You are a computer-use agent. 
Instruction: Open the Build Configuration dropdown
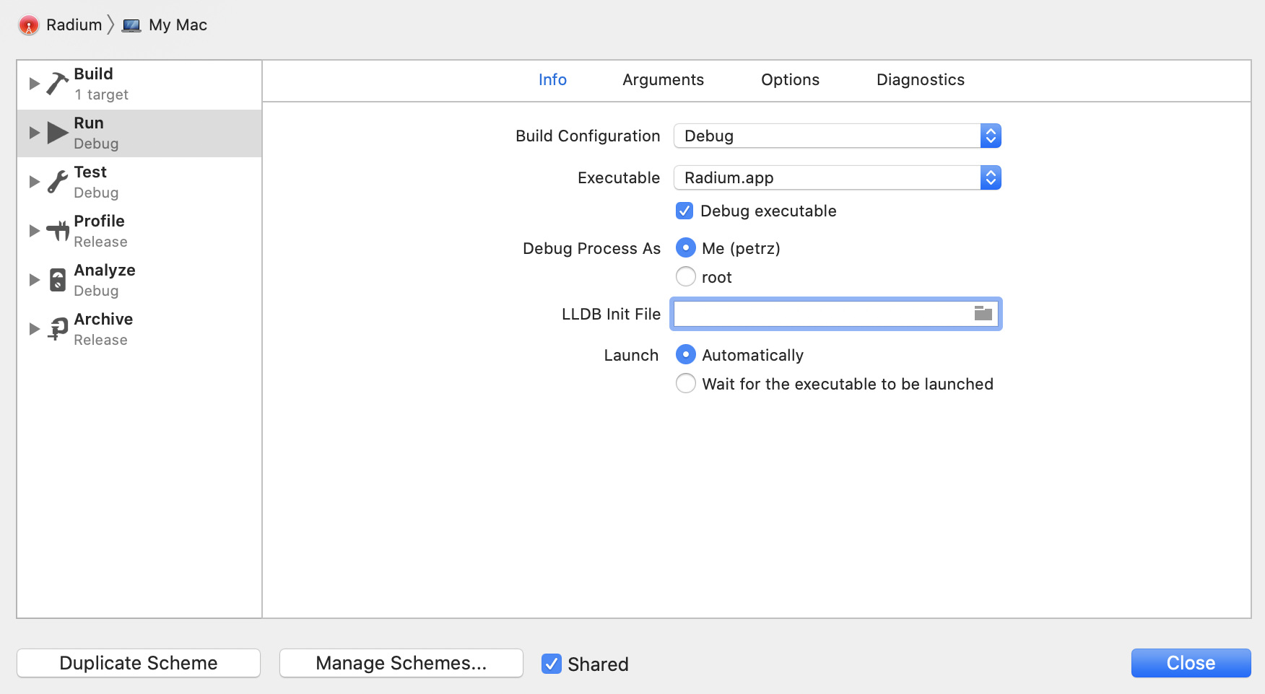[838, 136]
